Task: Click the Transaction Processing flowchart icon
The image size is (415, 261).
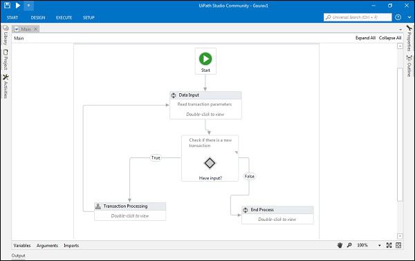Action: click(98, 206)
